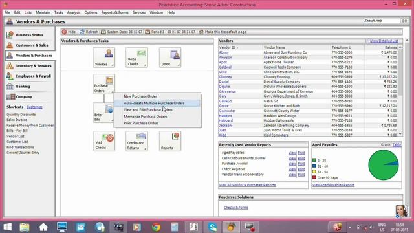Go to Employees & Payroll page
This screenshot has height=233, width=414.
point(30,76)
